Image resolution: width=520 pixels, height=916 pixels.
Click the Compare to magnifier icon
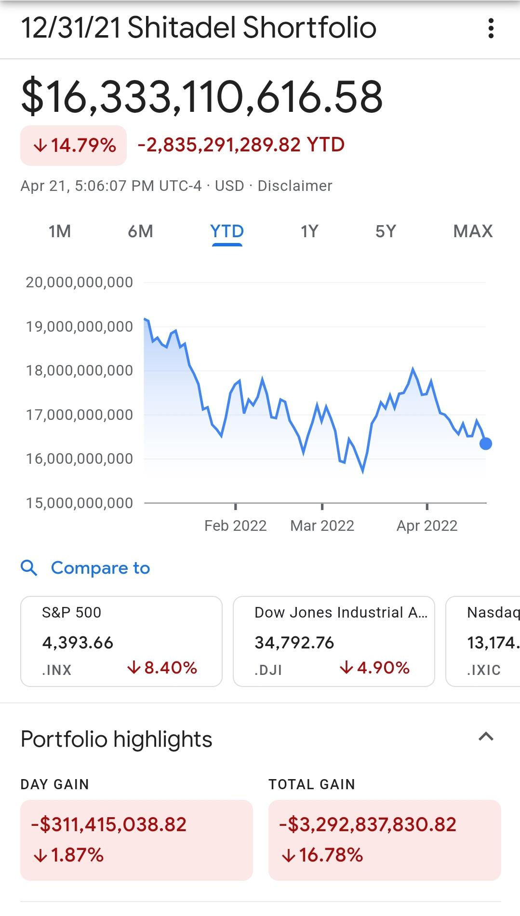pyautogui.click(x=29, y=568)
